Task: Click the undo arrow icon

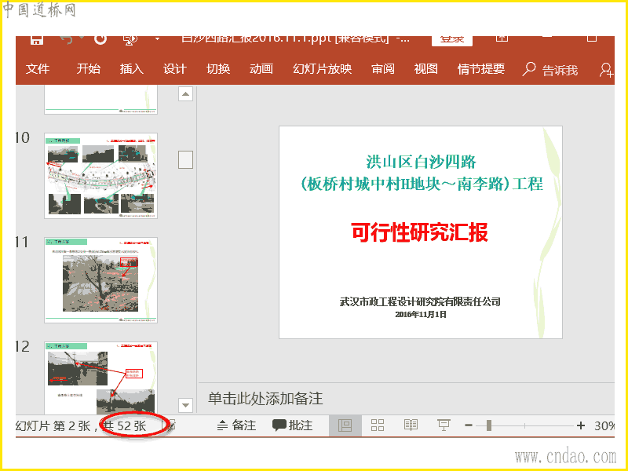Action: point(68,40)
